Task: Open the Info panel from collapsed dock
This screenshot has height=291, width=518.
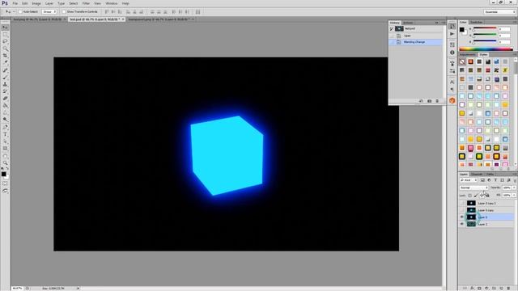Action: (x=452, y=53)
